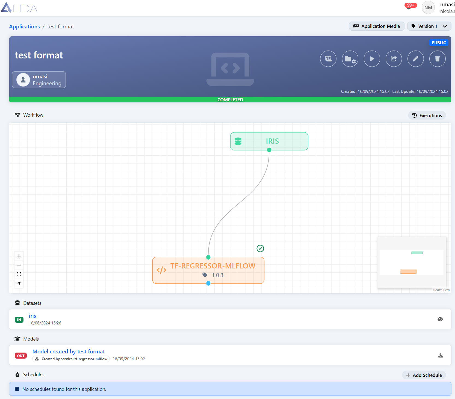The image size is (455, 399).
Task: Go to ALIDA home via the logo
Action: tap(19, 8)
